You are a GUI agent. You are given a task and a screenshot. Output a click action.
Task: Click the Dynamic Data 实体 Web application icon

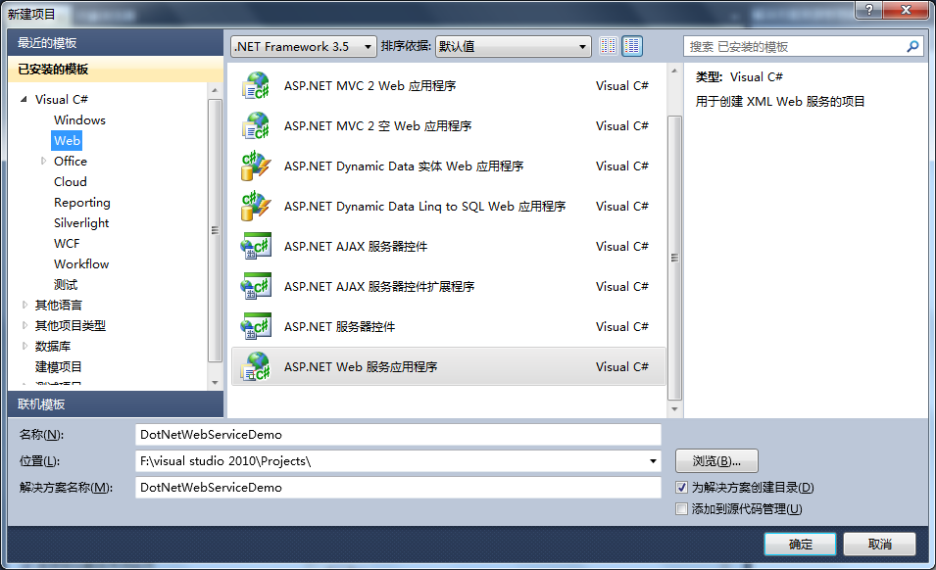tap(256, 166)
